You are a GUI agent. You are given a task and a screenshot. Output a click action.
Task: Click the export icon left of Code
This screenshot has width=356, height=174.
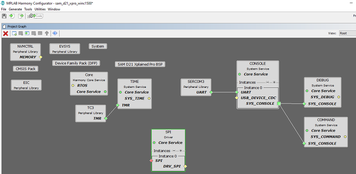coord(21,16)
